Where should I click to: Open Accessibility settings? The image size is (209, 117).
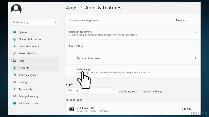click(x=35, y=89)
